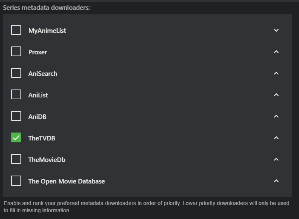Move MyAnimeList down with its arrow
The height and width of the screenshot is (219, 299).
click(276, 30)
